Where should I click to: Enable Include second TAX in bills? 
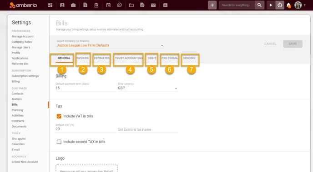(59, 142)
